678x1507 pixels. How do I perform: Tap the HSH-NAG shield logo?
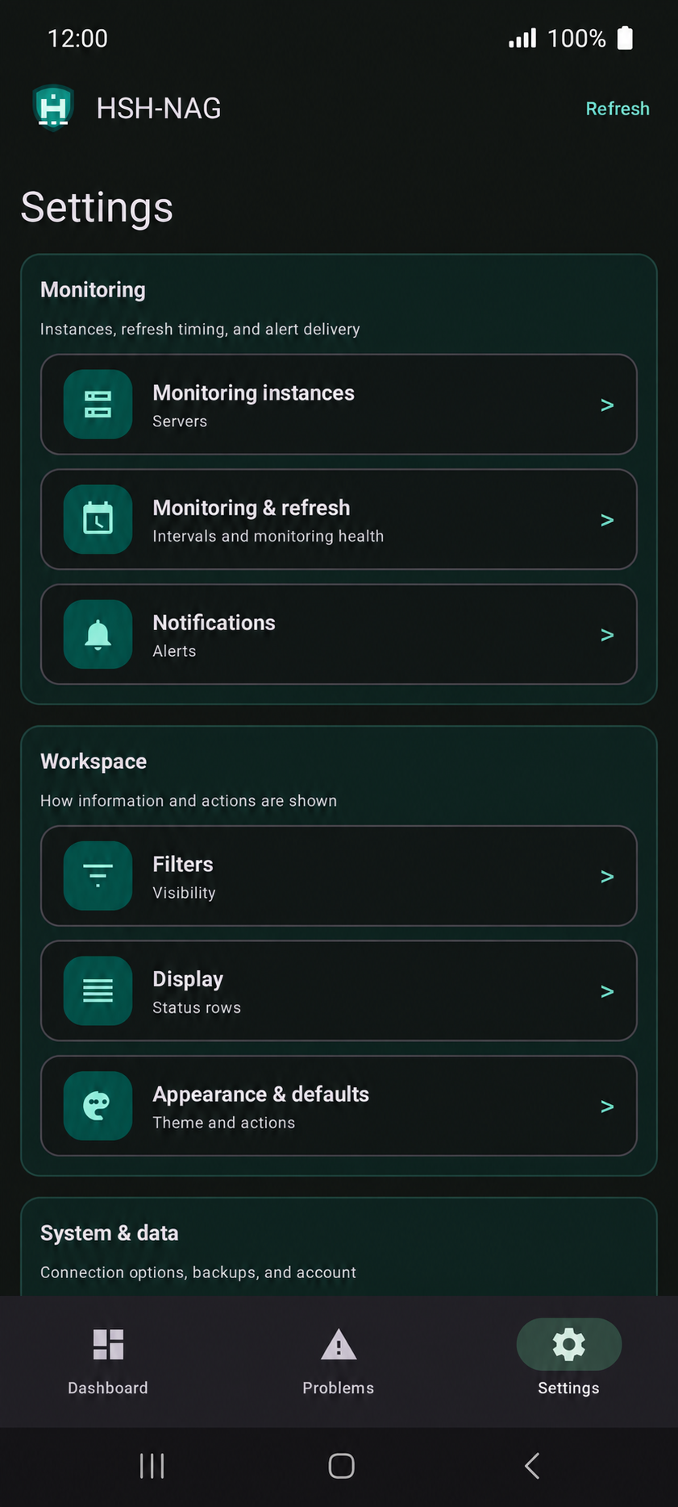pos(53,107)
